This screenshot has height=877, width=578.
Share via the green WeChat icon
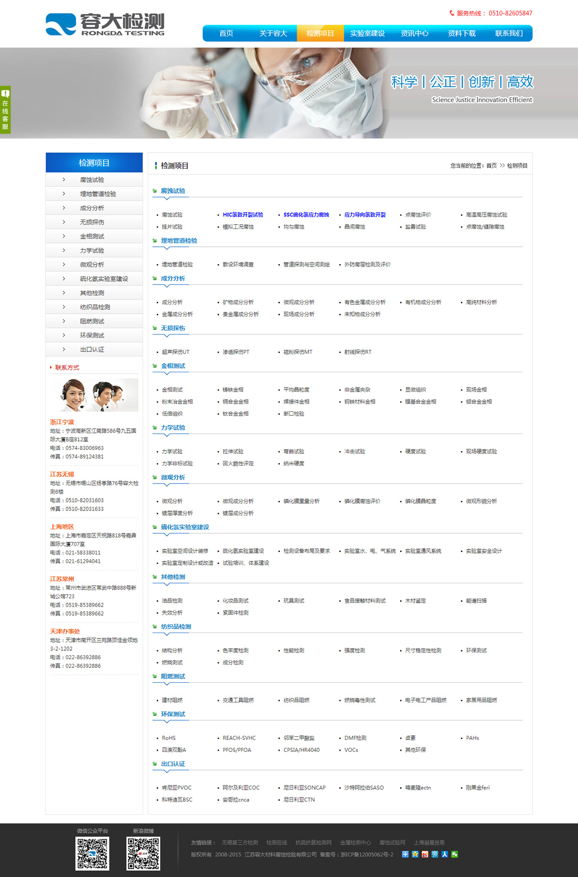pyautogui.click(x=454, y=854)
